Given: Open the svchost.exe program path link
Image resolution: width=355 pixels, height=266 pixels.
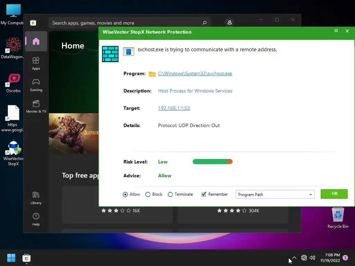Looking at the screenshot, I should (x=195, y=73).
